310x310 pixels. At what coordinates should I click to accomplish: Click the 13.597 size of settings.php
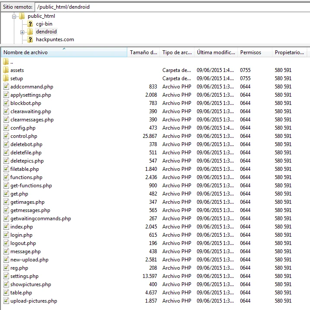pyautogui.click(x=150, y=276)
